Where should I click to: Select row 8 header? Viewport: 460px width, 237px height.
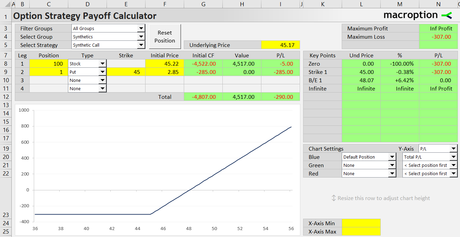(x=6, y=64)
